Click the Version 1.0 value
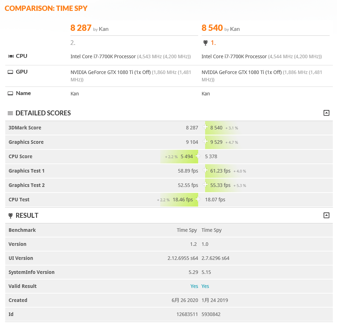337x323 pixels. click(x=205, y=244)
